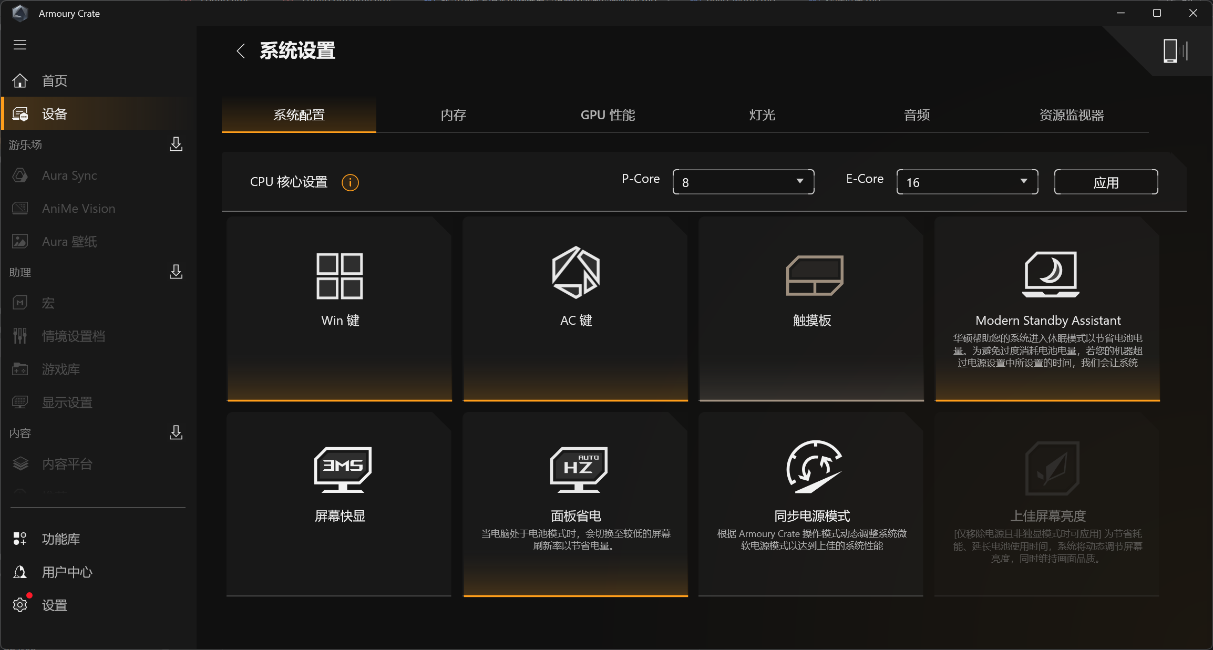Screen dimensions: 1213x650
Task: Go to 首页 home page
Action: tap(99, 81)
